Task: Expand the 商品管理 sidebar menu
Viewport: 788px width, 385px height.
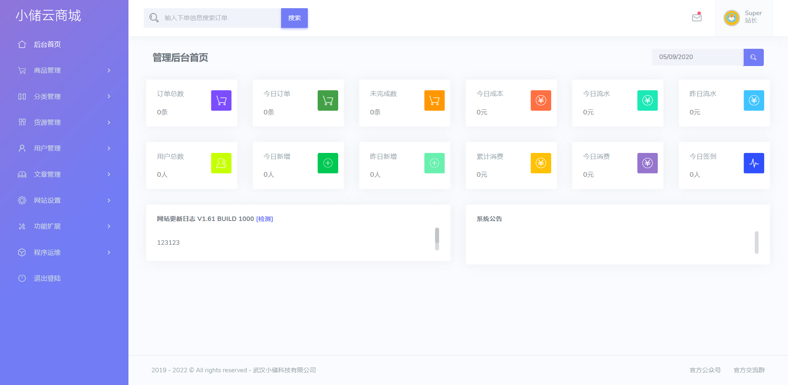Action: click(64, 71)
